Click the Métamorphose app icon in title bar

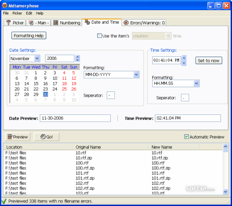pyautogui.click(x=5, y=6)
